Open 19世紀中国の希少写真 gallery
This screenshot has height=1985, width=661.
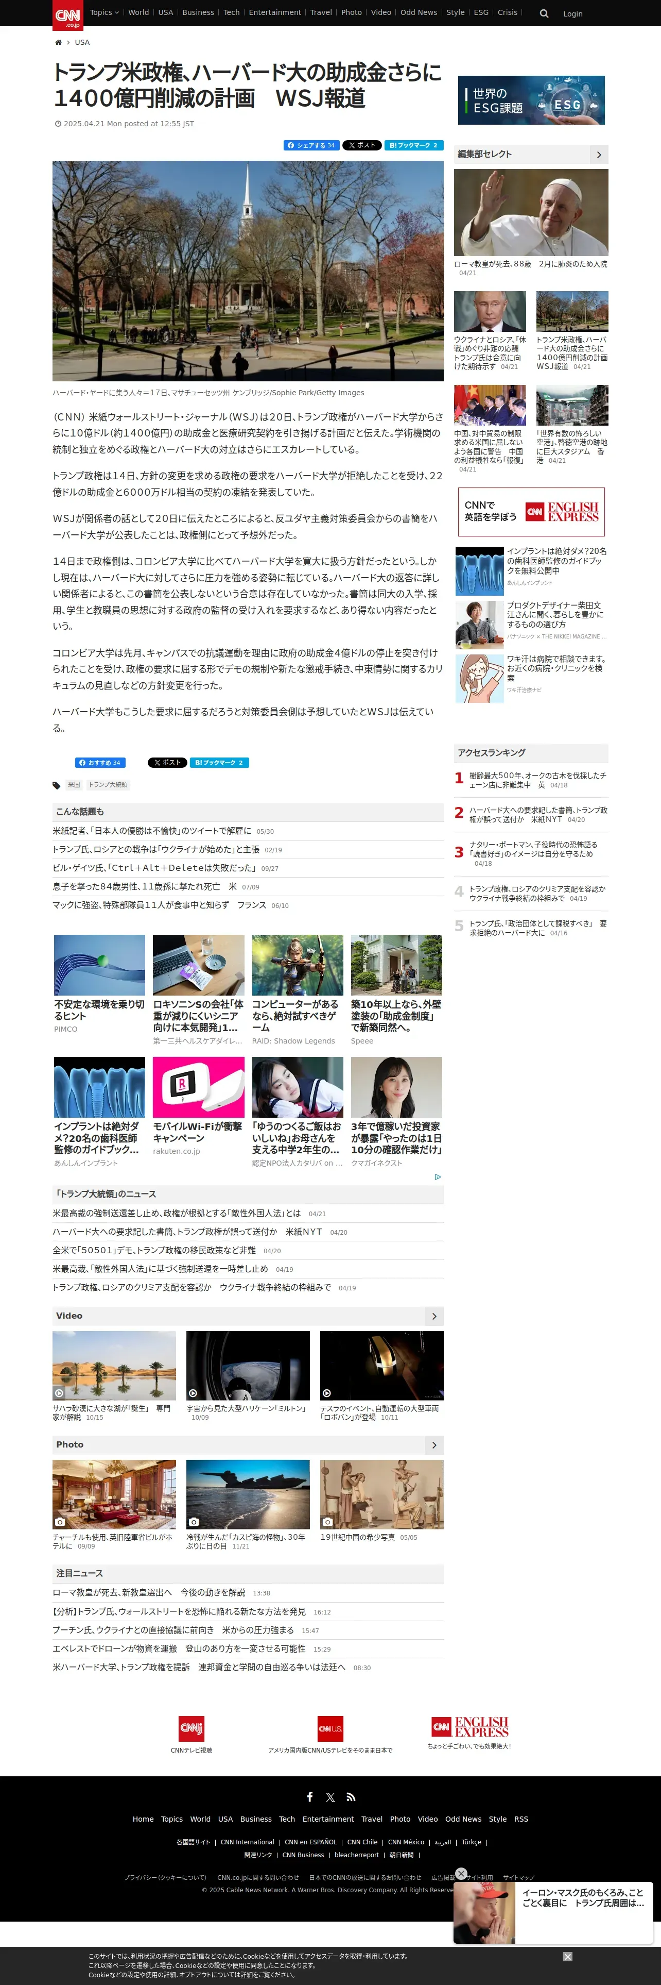click(381, 1494)
